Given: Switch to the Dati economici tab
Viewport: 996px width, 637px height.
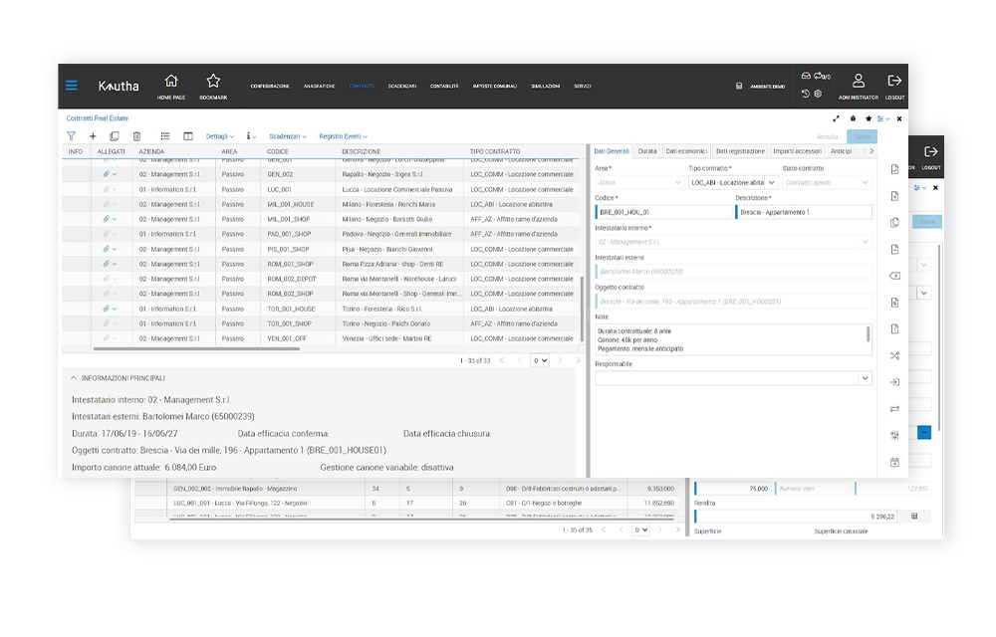Looking at the screenshot, I should (686, 151).
